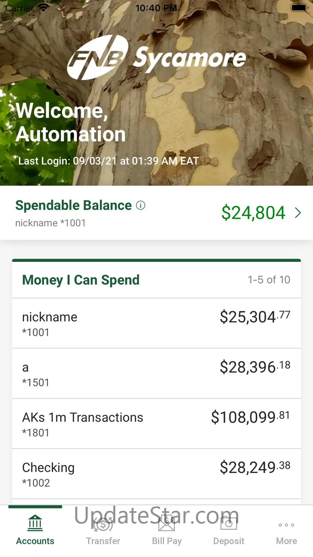Check the battery status icon
Viewport: 313px width, 557px height.
pos(299,8)
